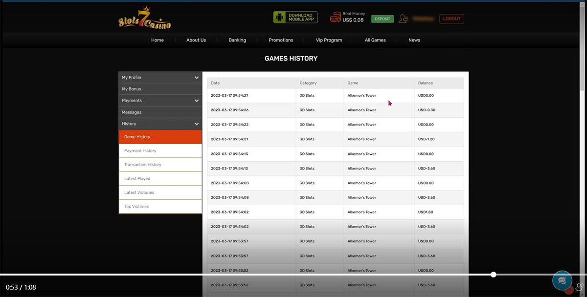This screenshot has height=297, width=587.
Task: Select Top Victories sidebar entry
Action: [160, 207]
